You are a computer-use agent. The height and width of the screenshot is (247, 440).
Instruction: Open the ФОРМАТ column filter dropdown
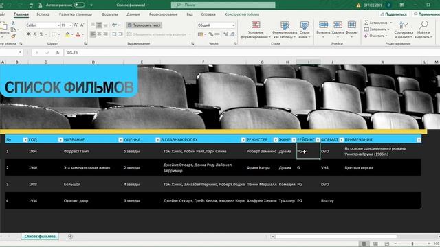(x=341, y=140)
